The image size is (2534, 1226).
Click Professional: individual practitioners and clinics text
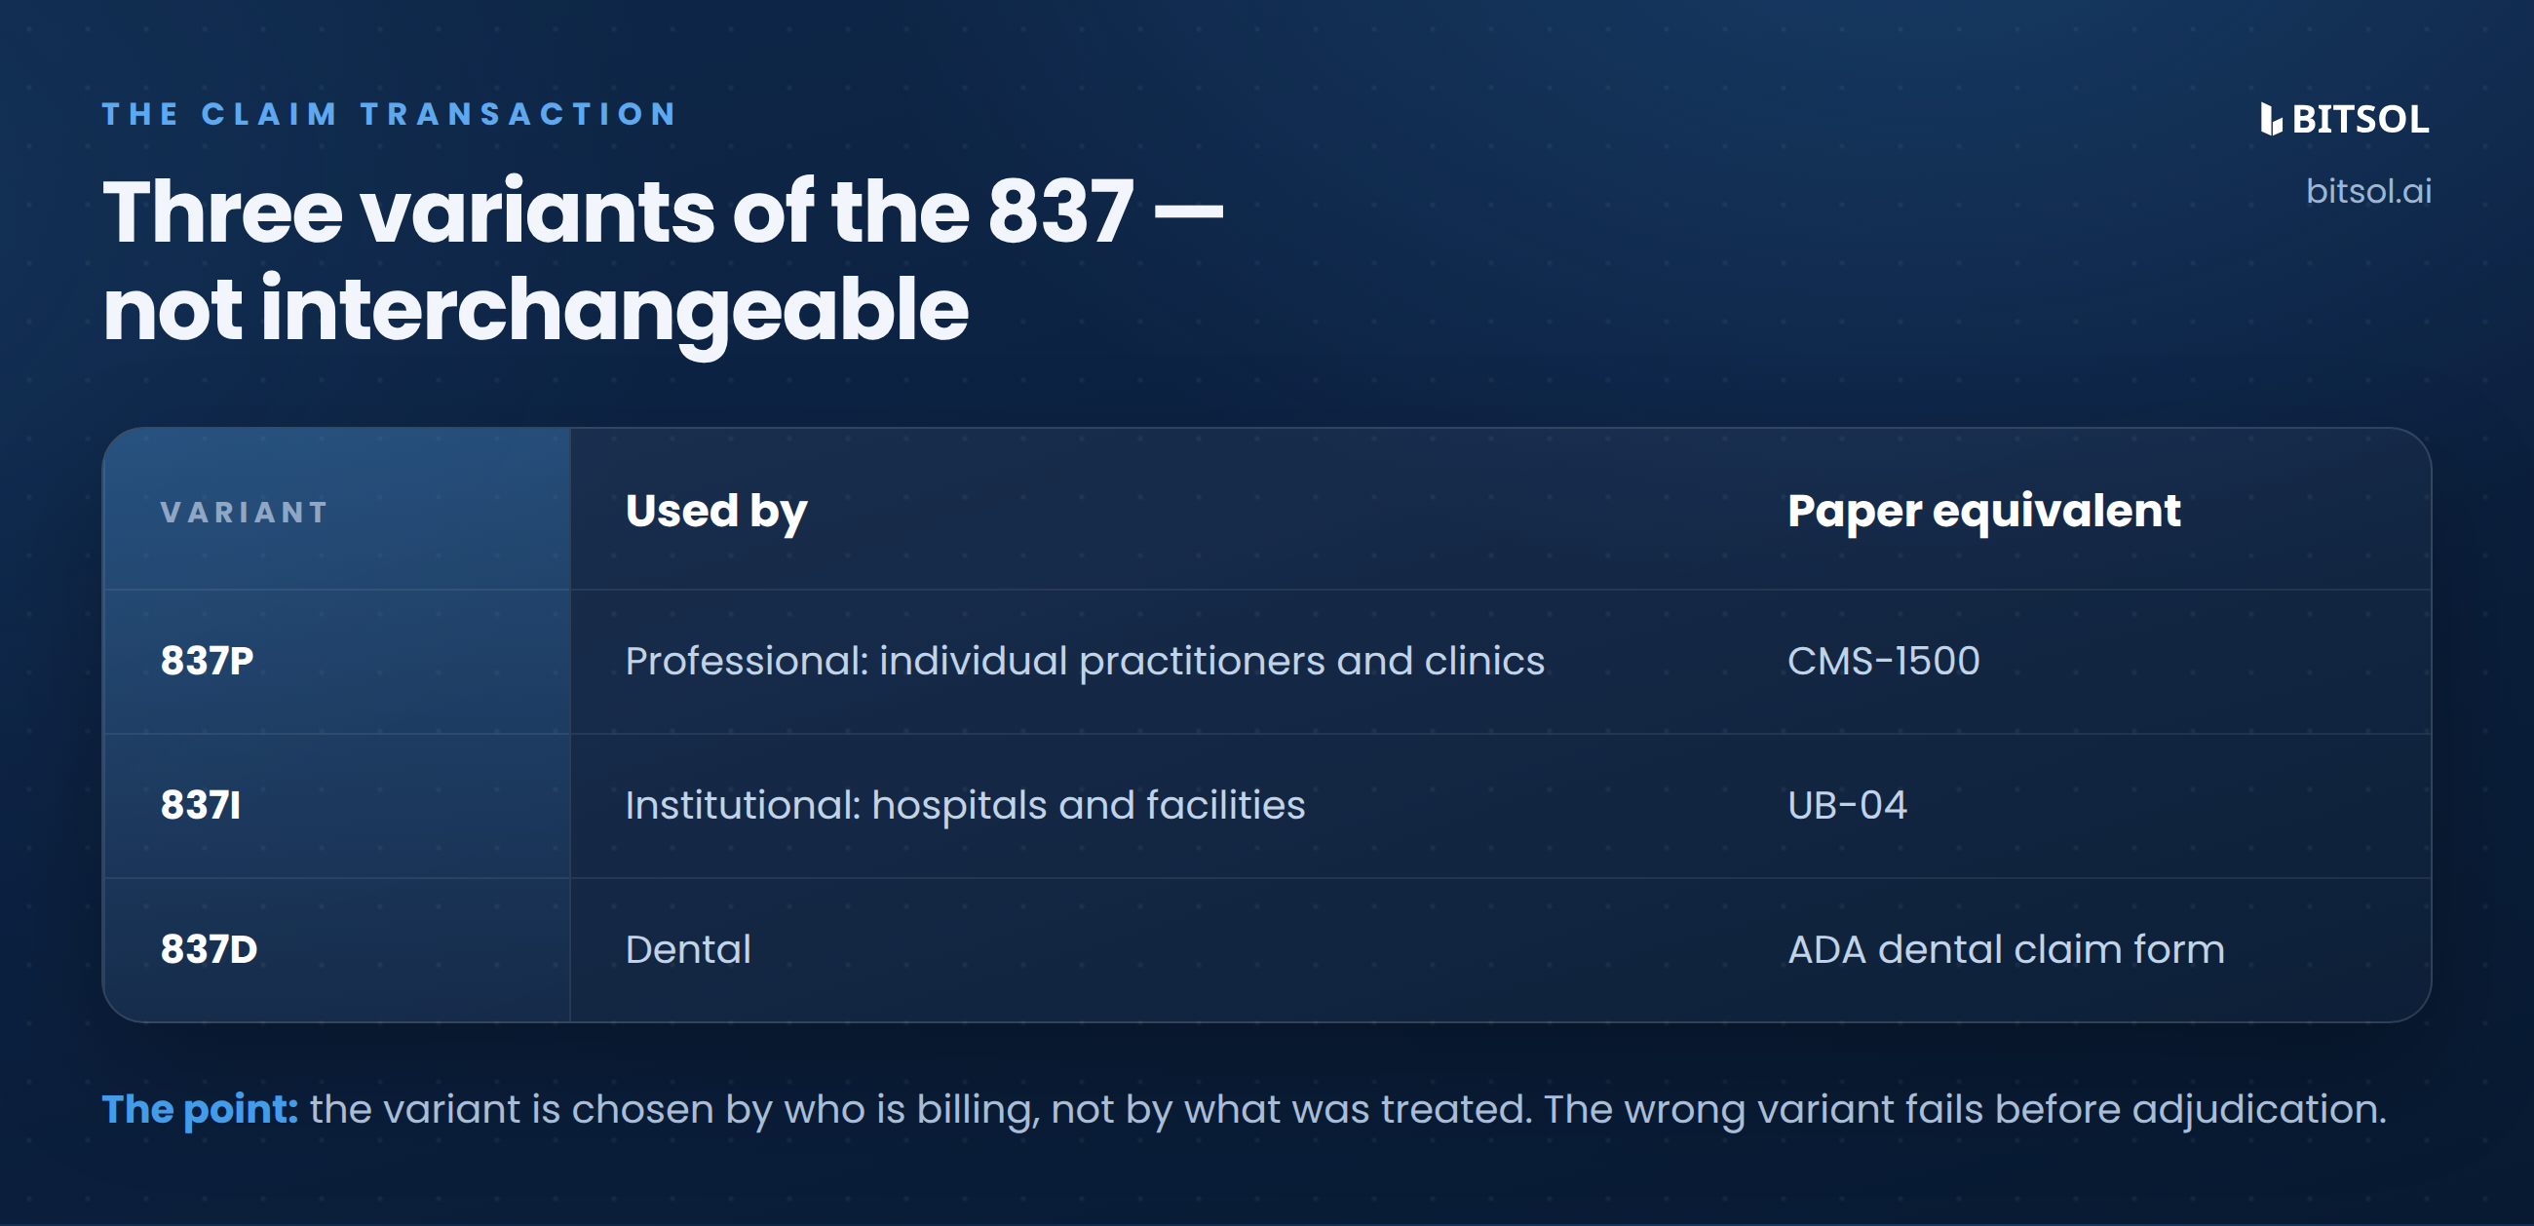point(1085,660)
